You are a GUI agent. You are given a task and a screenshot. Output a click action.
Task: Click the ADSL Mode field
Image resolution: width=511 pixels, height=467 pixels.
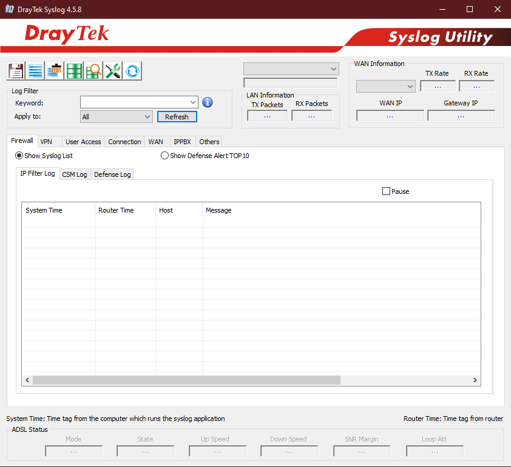click(73, 451)
